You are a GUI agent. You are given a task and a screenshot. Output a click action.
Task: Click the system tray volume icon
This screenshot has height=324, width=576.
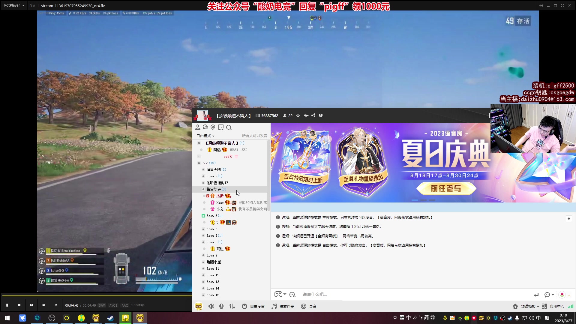coord(531,318)
